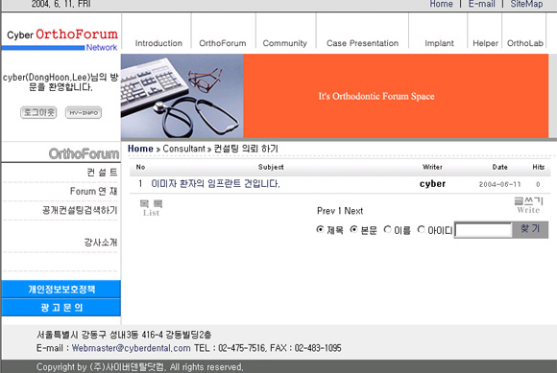Open the E-mail link in top bar

pos(481,4)
